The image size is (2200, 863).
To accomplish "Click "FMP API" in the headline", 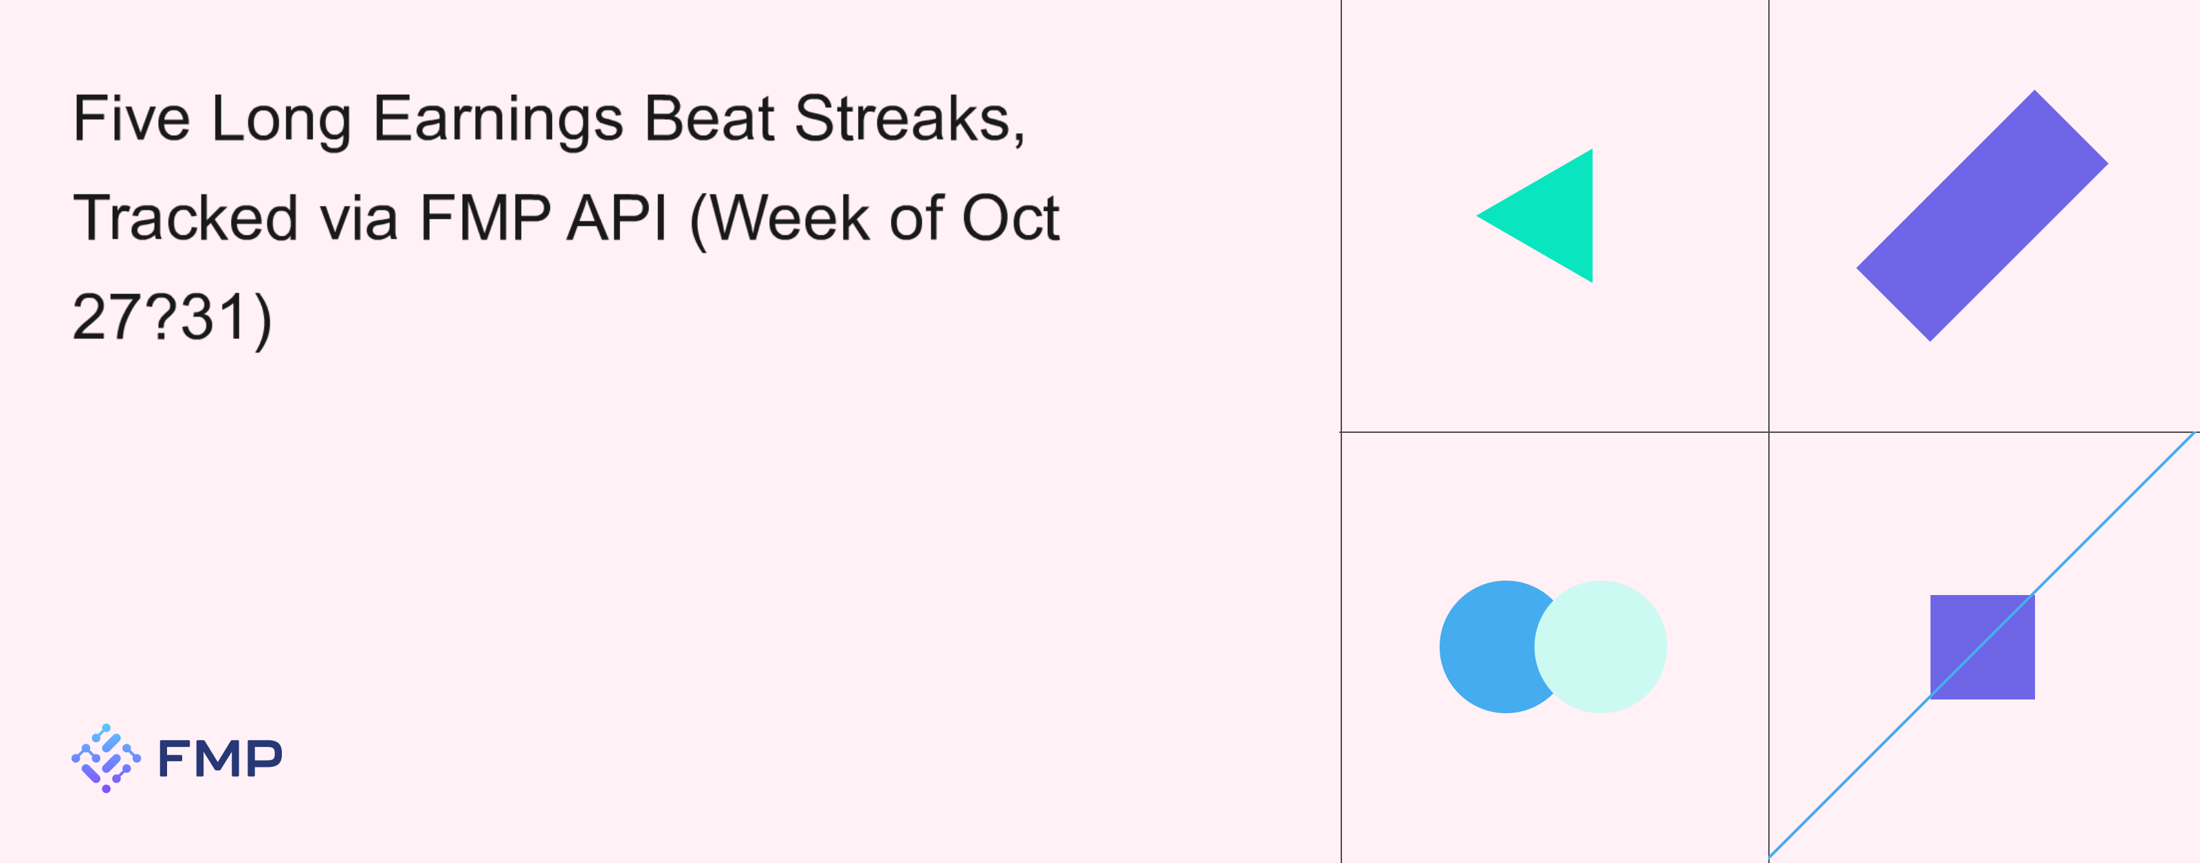I will [x=543, y=218].
